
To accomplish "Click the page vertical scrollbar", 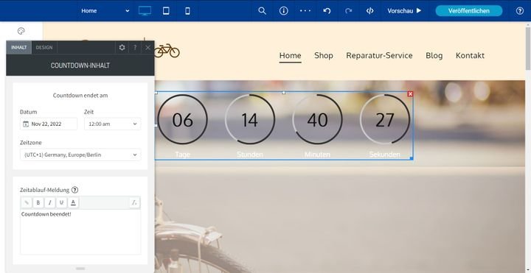I will pos(528,49).
